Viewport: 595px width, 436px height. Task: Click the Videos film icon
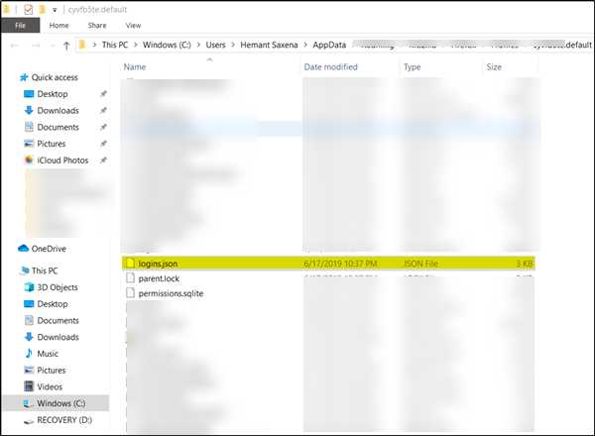[29, 386]
